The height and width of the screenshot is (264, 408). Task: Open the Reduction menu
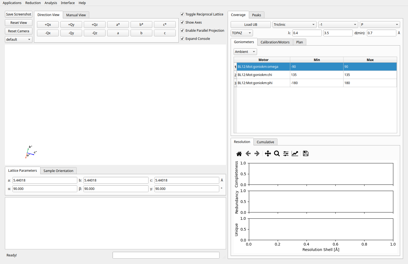click(x=33, y=3)
